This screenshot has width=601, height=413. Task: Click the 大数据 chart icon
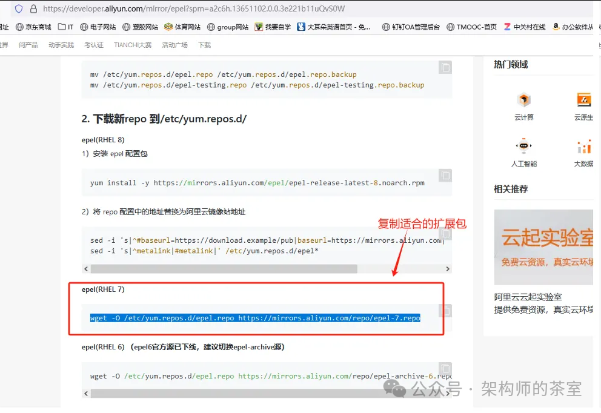pos(584,147)
